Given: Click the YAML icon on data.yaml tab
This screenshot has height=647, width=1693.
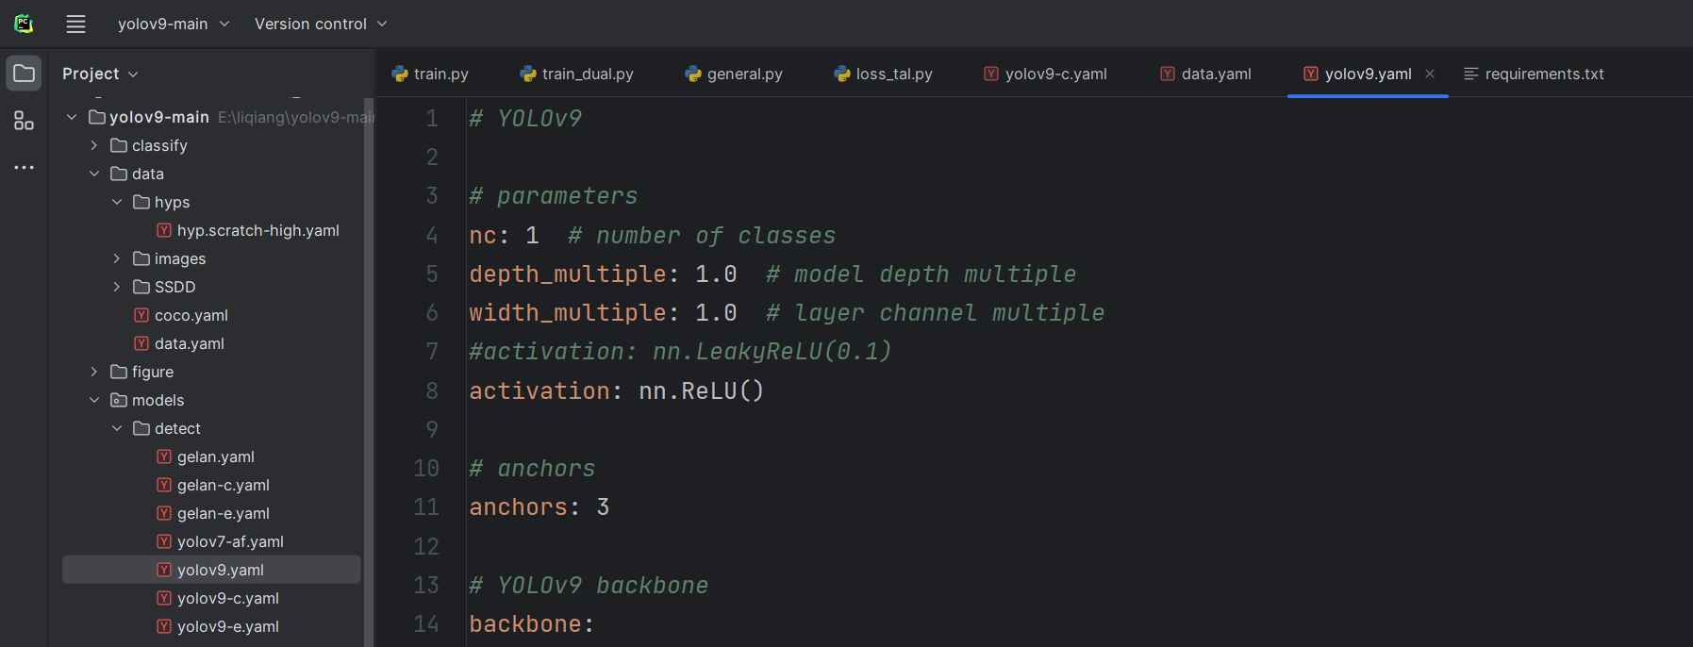Looking at the screenshot, I should (x=1168, y=74).
